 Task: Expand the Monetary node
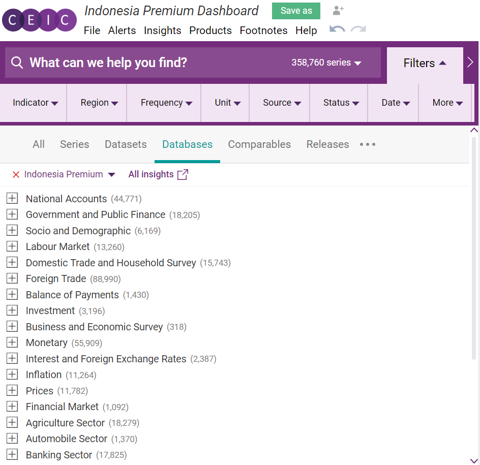[x=12, y=343]
